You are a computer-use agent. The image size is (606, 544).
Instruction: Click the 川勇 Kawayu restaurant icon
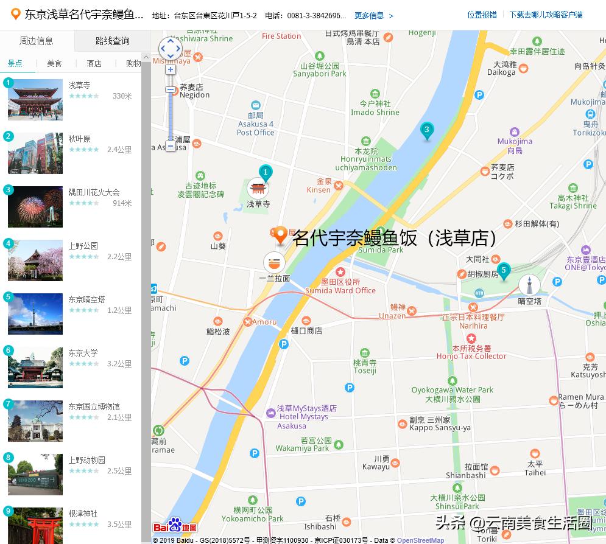[x=395, y=463]
